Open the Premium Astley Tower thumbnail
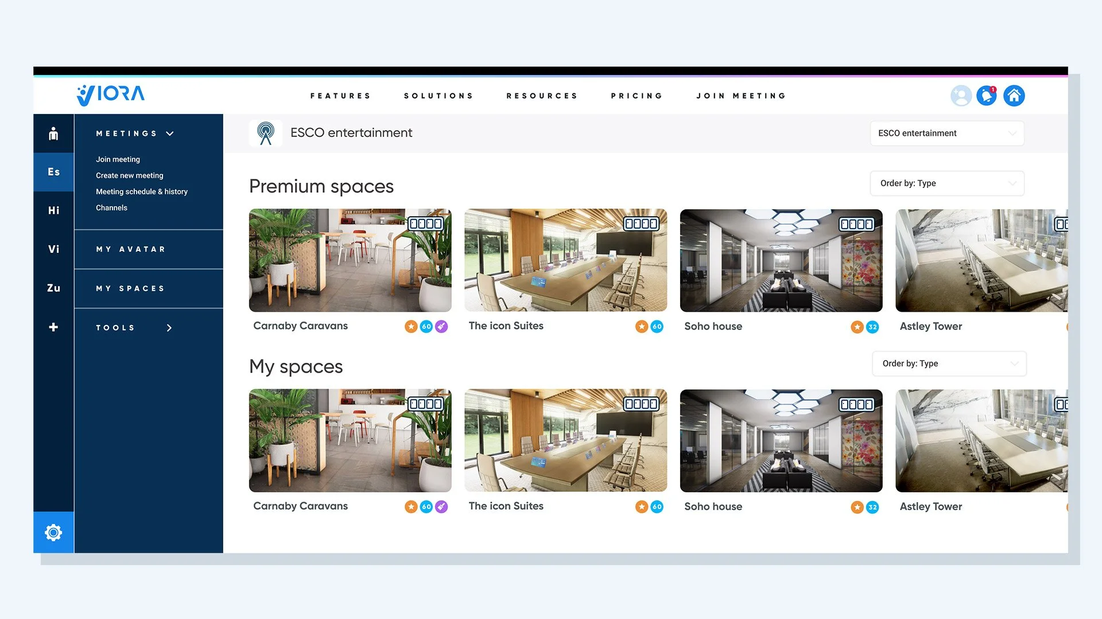Screen dimensions: 1102x619 981,261
